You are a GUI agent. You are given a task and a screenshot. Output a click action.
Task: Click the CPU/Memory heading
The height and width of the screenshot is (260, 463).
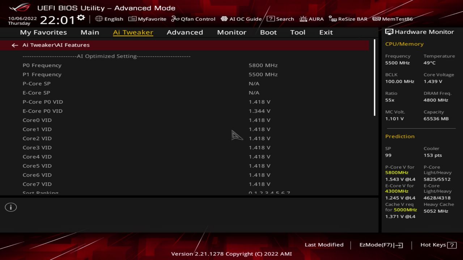click(404, 44)
